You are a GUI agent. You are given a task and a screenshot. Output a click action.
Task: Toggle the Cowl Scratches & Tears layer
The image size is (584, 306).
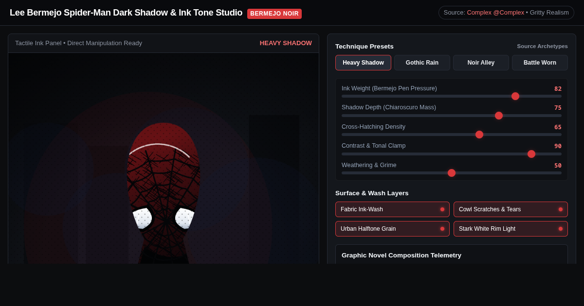click(x=511, y=209)
